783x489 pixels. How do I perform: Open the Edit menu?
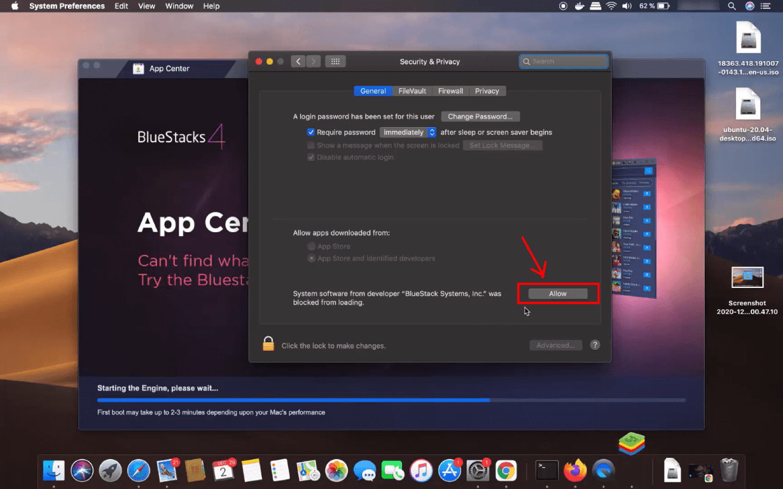pos(121,6)
